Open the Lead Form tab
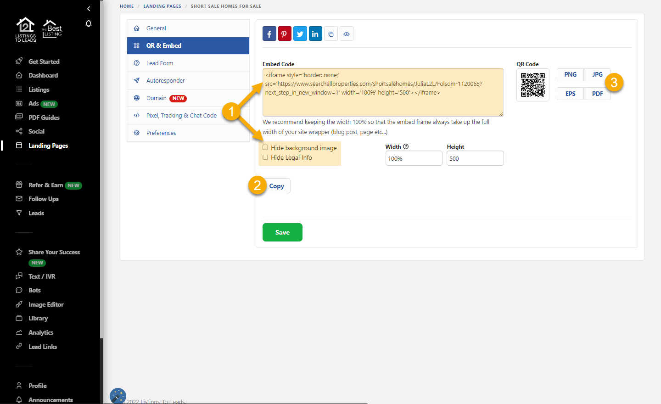Screen dimensions: 661x404 coord(160,63)
